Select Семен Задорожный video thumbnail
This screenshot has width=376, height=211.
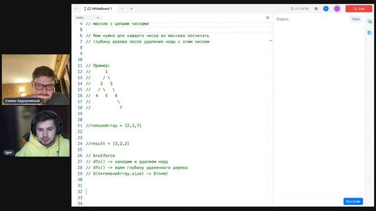pos(36,80)
